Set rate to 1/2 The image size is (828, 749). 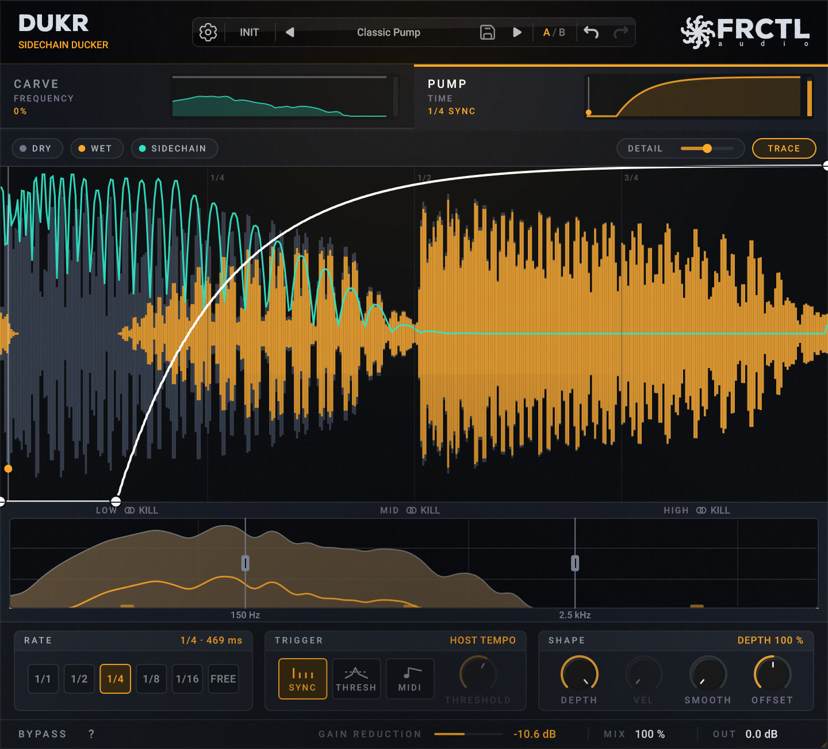(x=79, y=679)
